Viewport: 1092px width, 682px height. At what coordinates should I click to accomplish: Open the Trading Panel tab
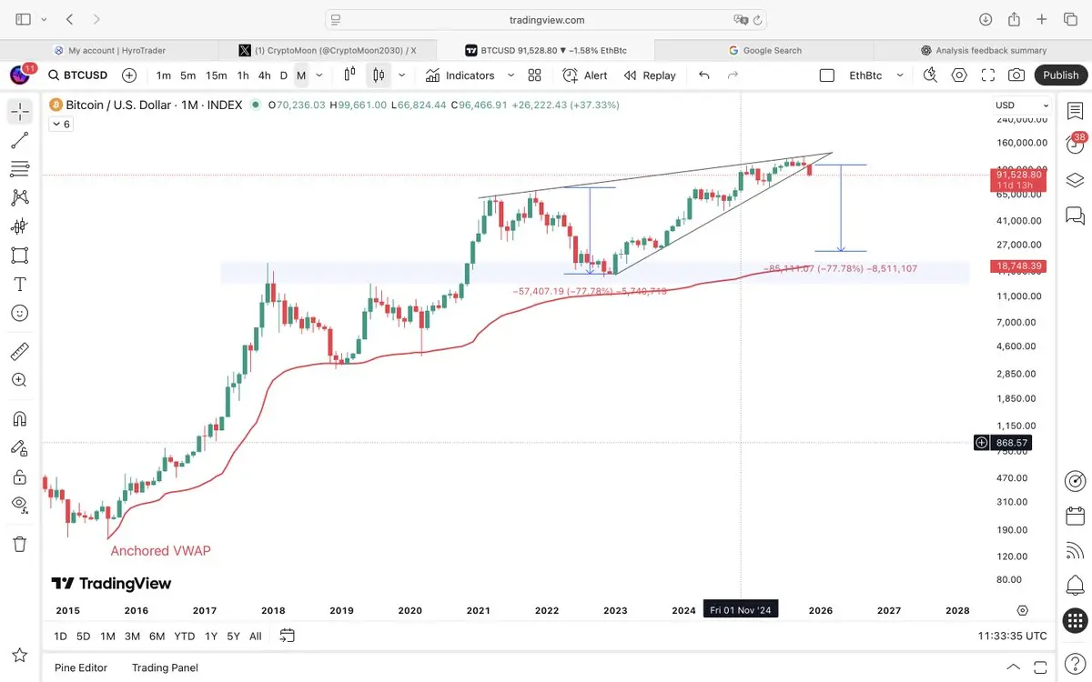[x=165, y=667]
